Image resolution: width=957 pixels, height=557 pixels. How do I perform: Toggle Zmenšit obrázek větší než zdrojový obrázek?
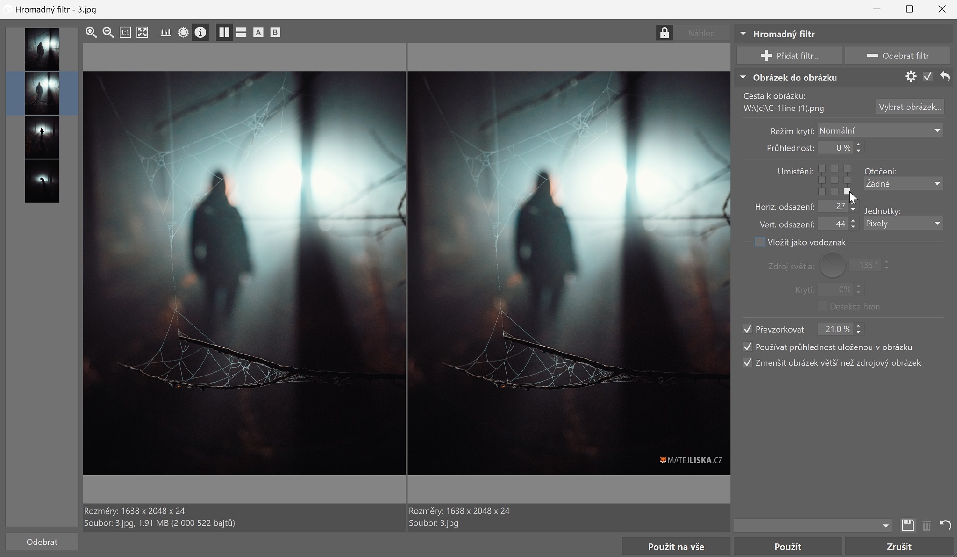click(x=748, y=363)
